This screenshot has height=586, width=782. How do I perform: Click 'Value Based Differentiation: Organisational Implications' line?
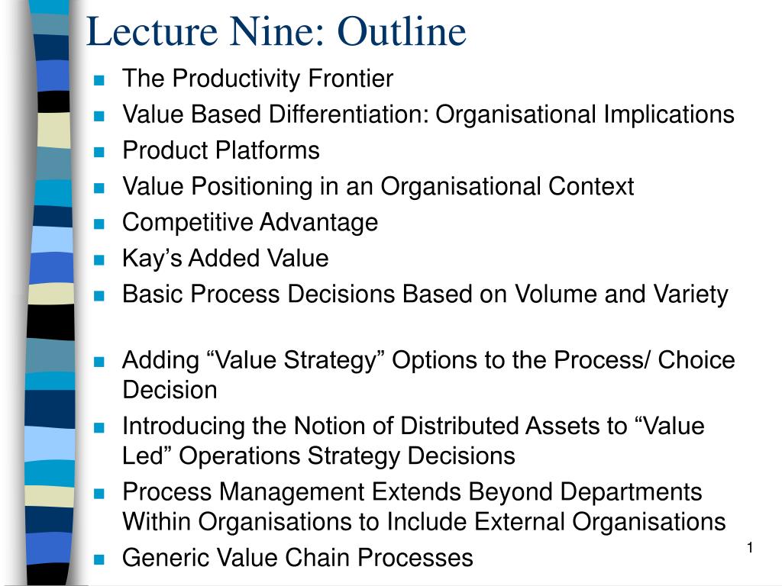click(428, 114)
